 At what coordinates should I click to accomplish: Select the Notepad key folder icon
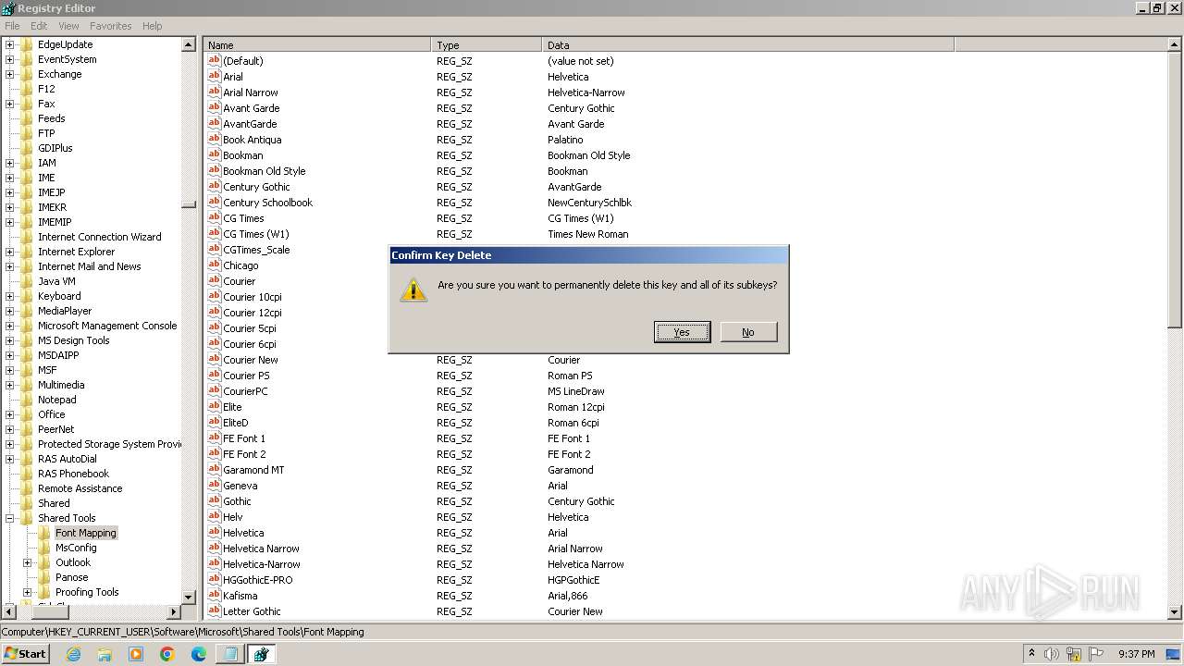[27, 400]
